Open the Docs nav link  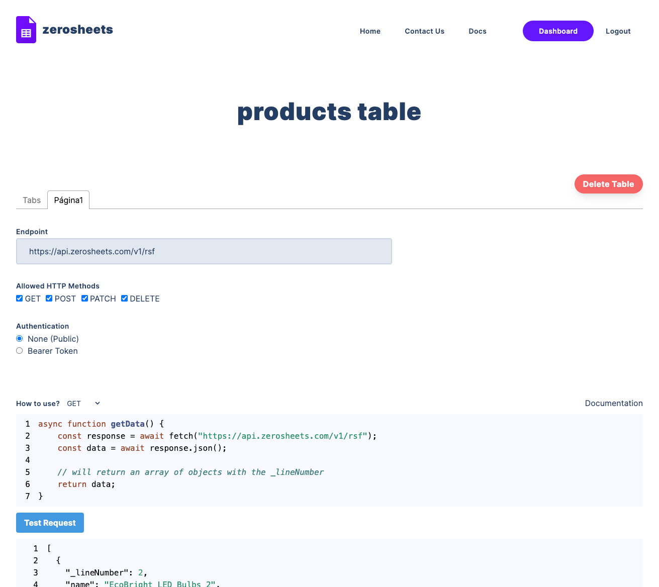click(x=478, y=31)
